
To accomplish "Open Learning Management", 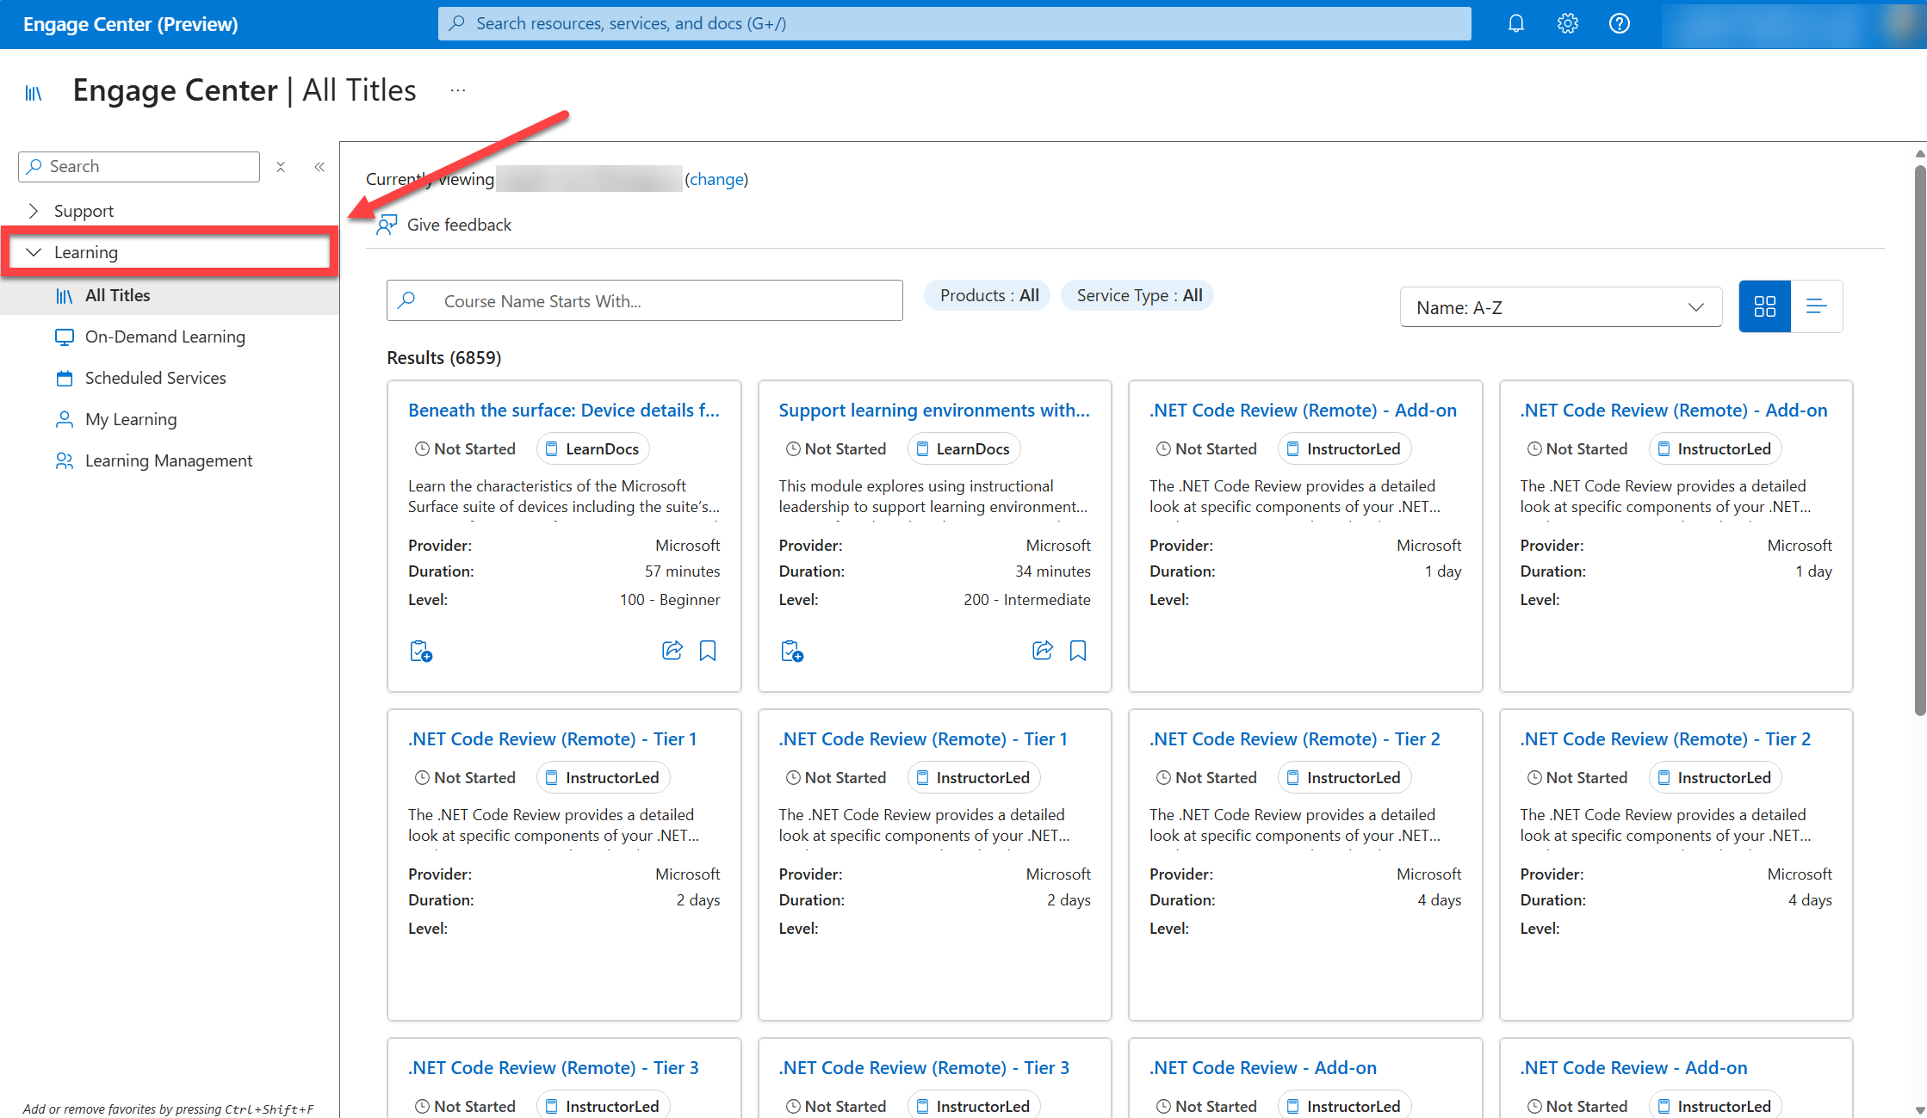I will click(x=169, y=460).
